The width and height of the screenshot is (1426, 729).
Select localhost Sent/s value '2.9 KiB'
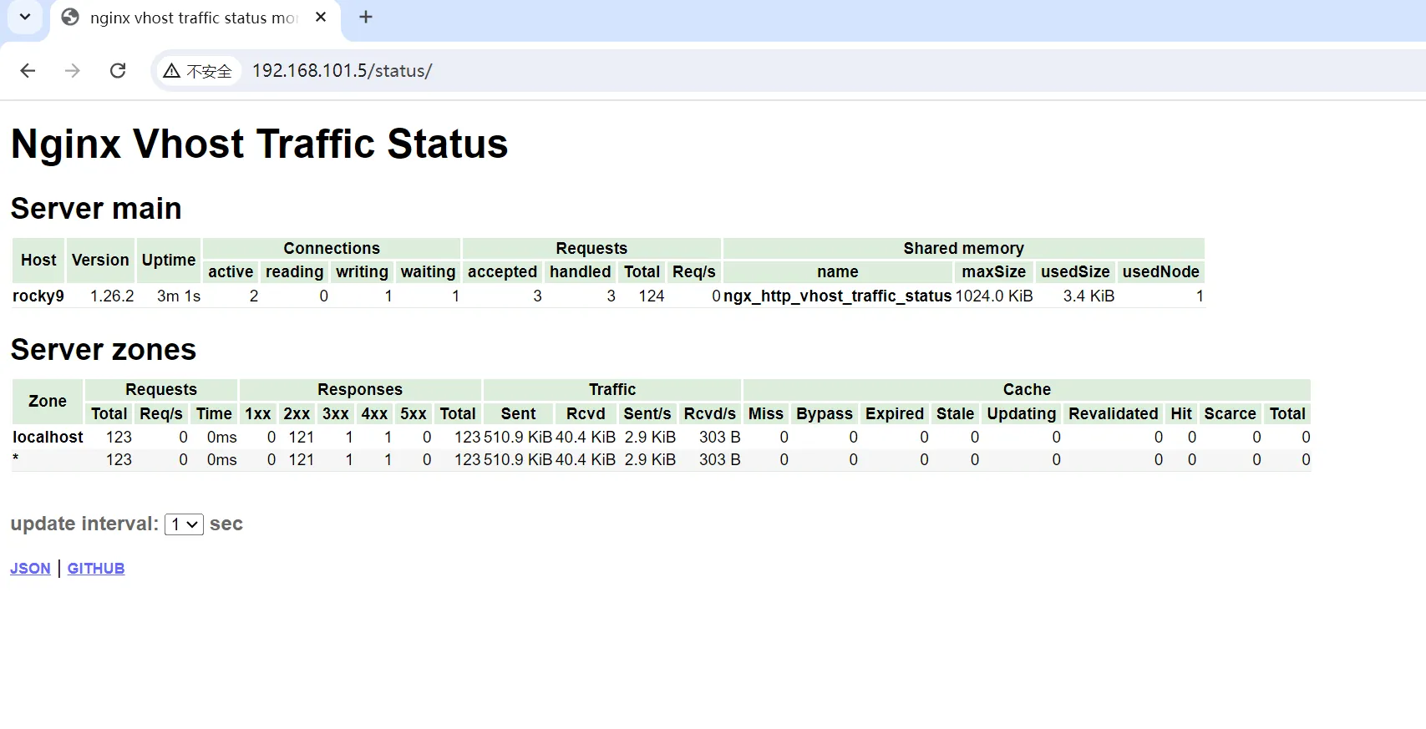coord(650,438)
